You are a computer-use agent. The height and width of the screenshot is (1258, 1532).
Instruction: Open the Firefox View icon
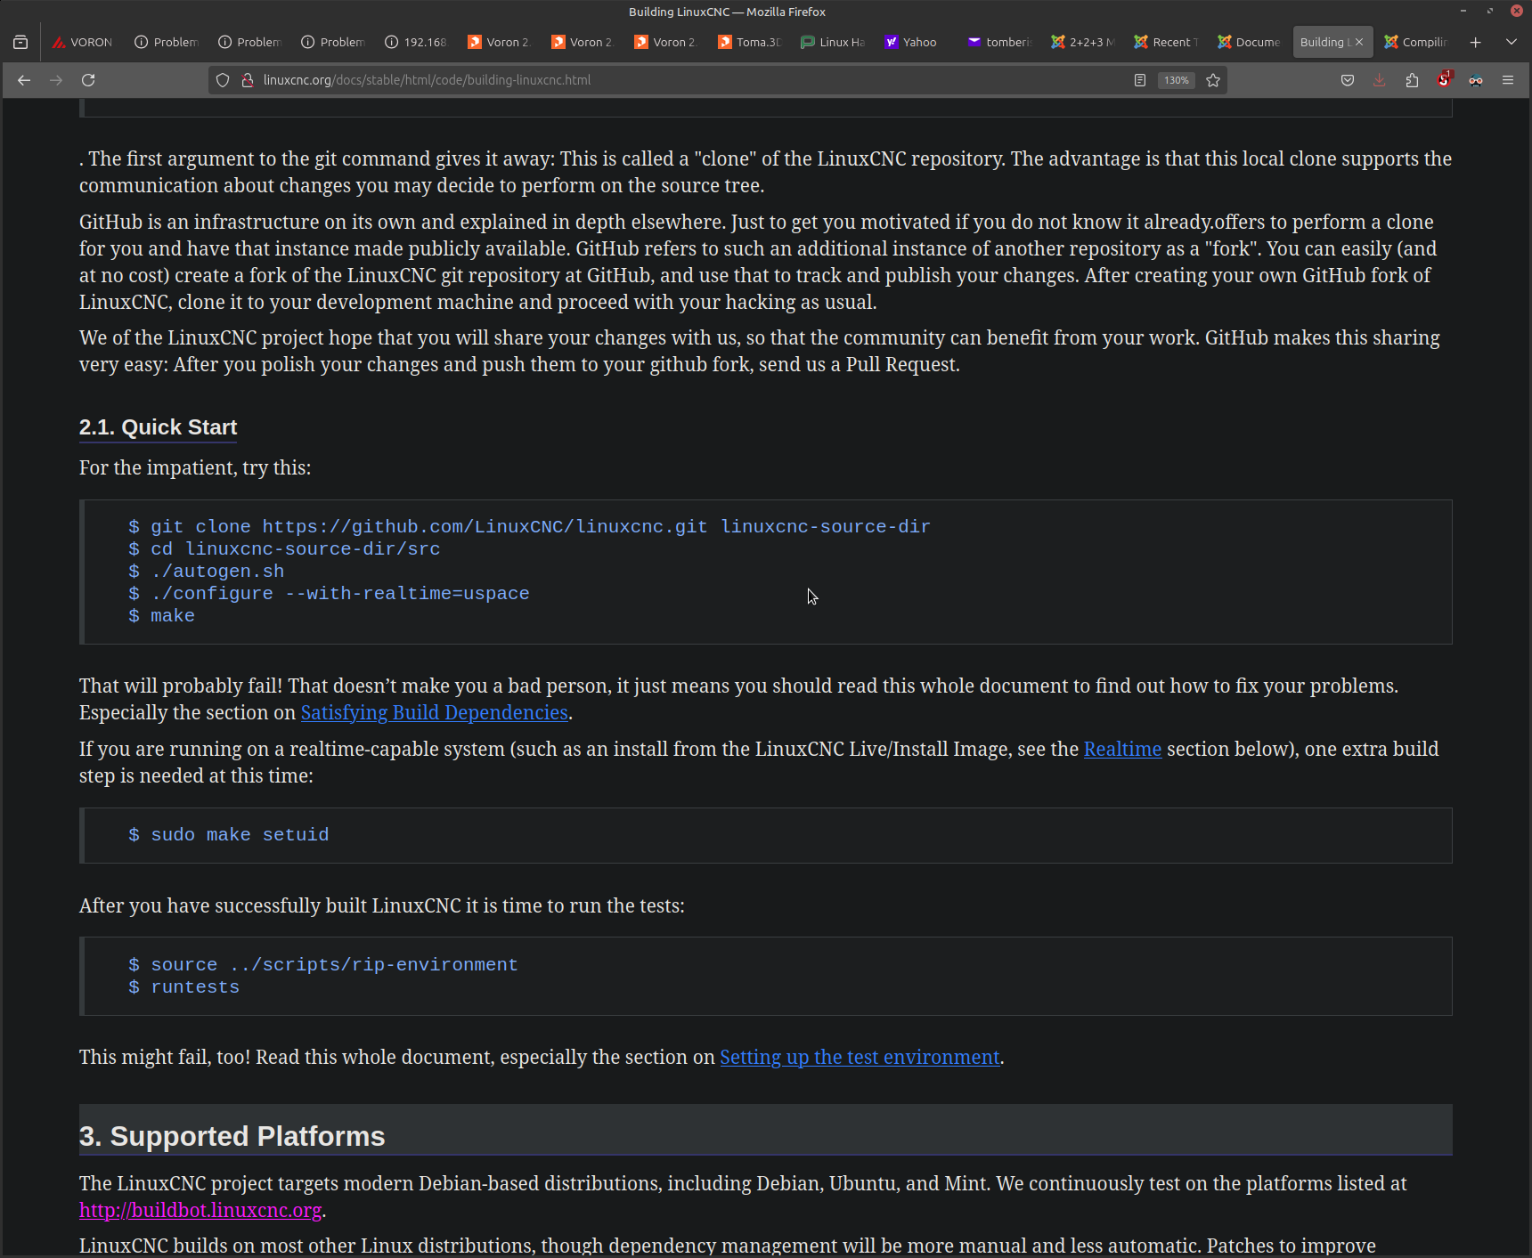coord(20,42)
